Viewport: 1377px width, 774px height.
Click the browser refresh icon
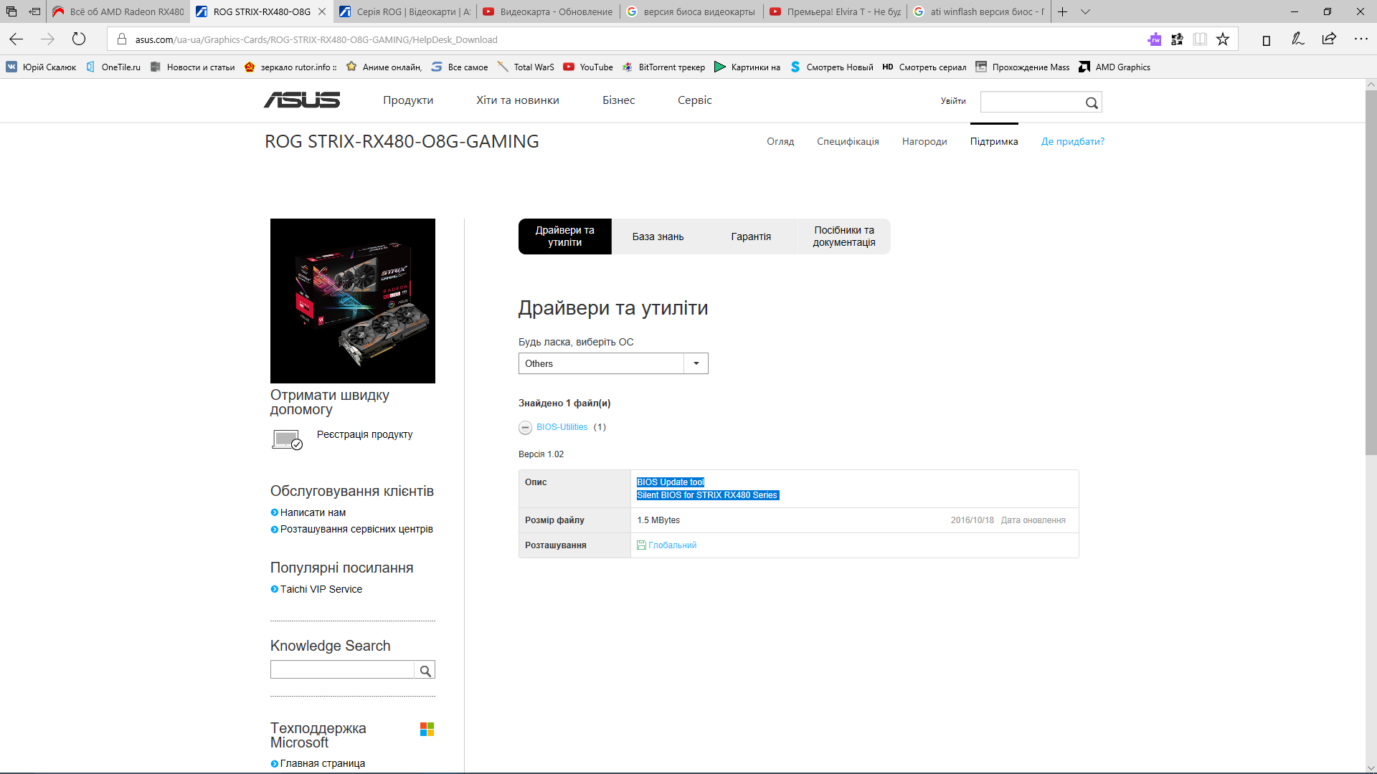tap(79, 39)
